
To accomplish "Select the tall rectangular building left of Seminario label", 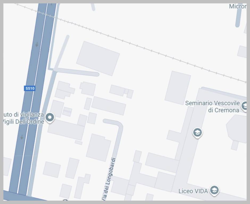I will pos(178,88).
